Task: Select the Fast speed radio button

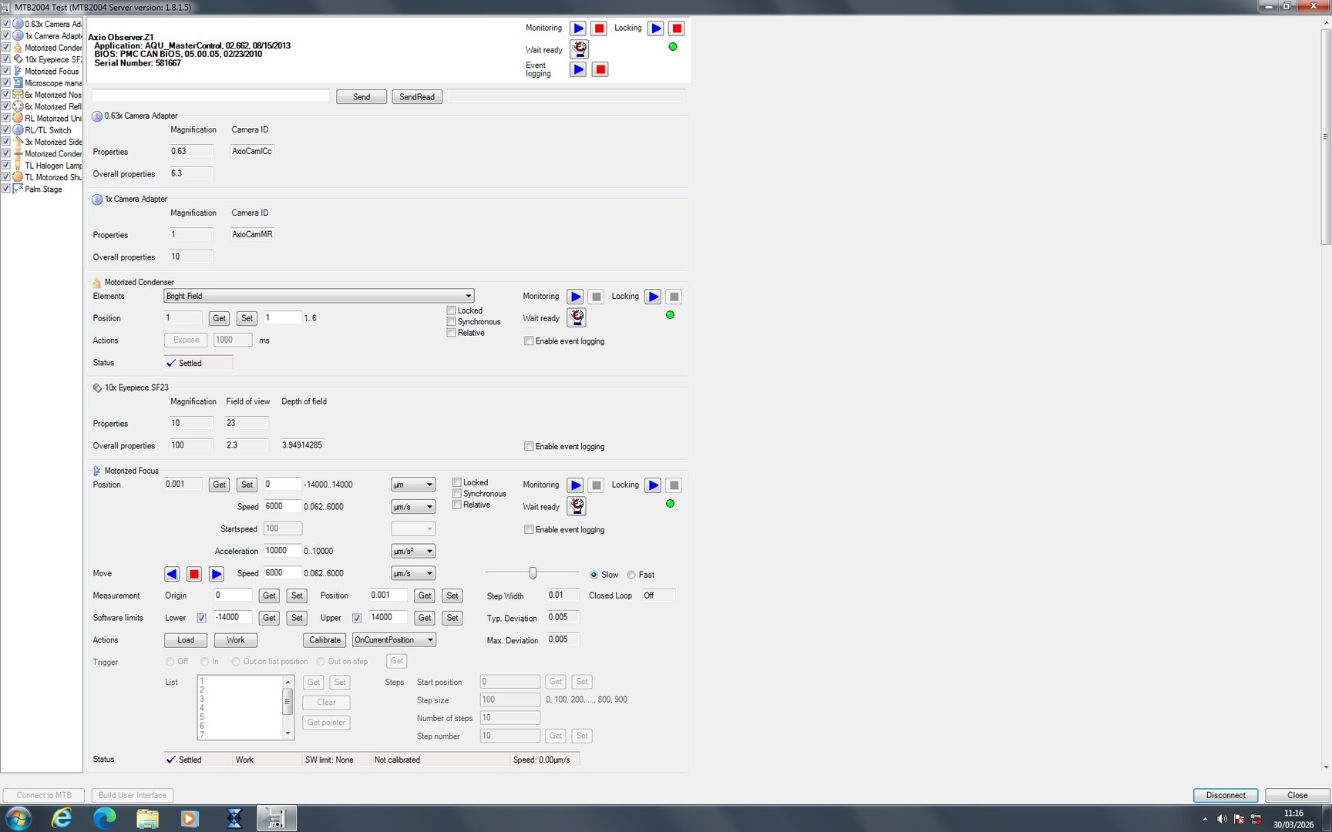Action: coord(631,574)
